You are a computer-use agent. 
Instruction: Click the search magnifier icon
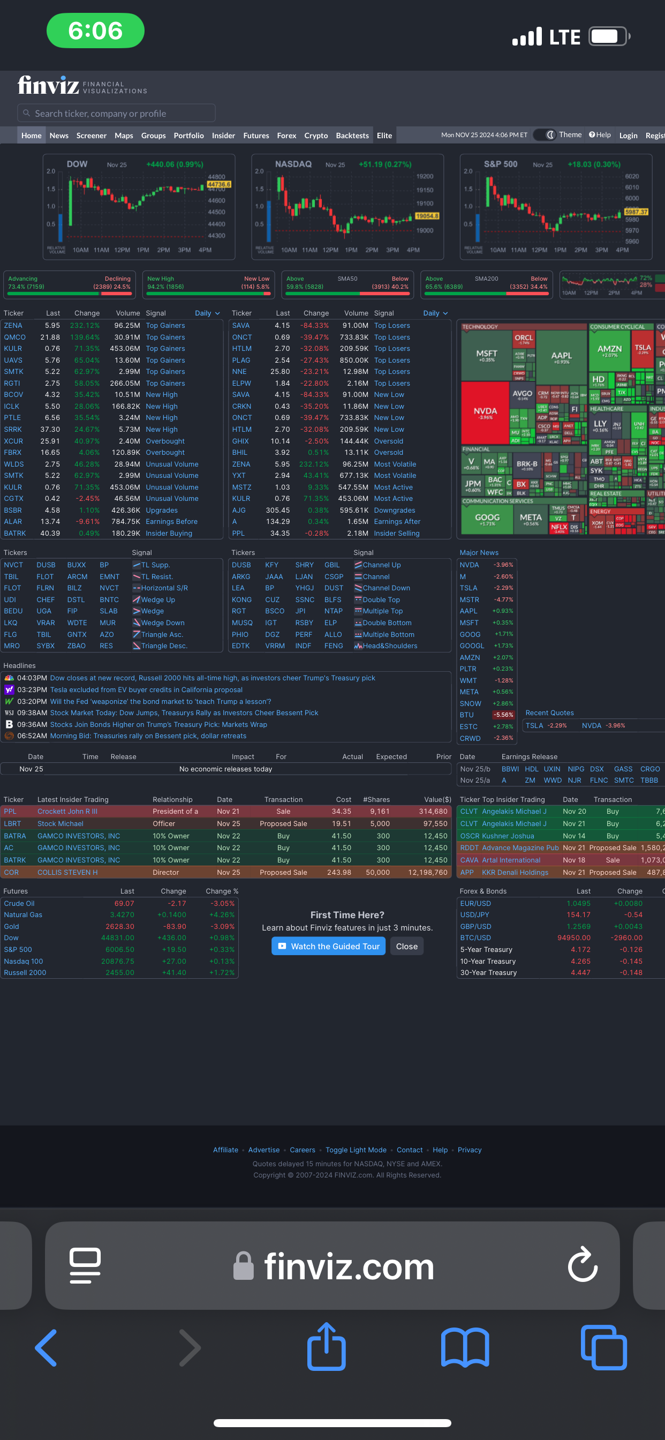pos(26,113)
